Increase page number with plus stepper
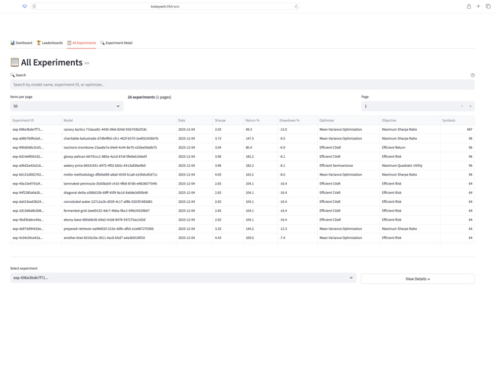495x371 pixels. pyautogui.click(x=470, y=106)
